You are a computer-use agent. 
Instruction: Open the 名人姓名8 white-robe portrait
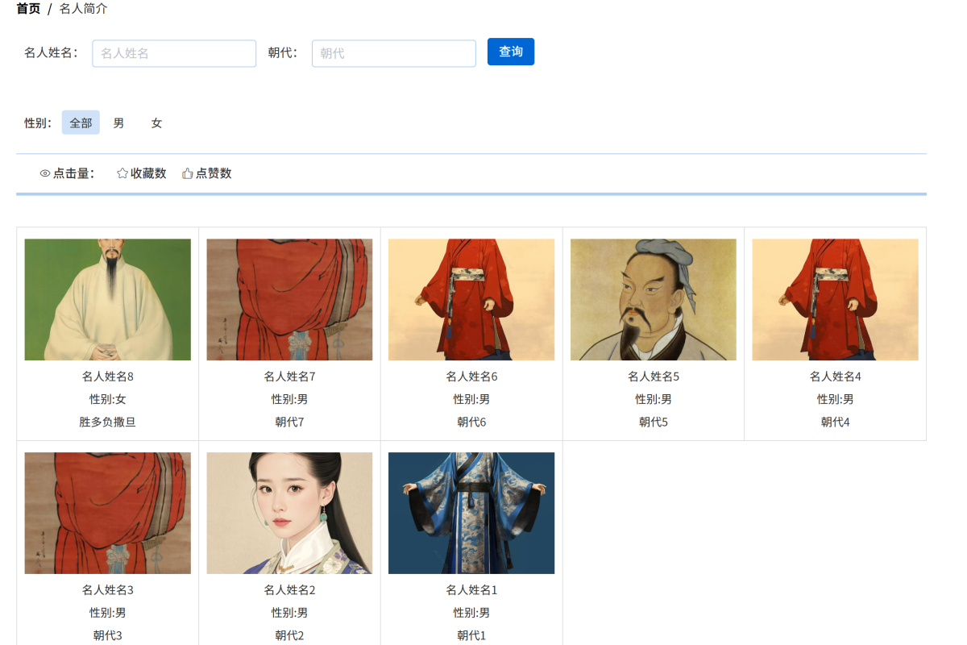pyautogui.click(x=107, y=299)
